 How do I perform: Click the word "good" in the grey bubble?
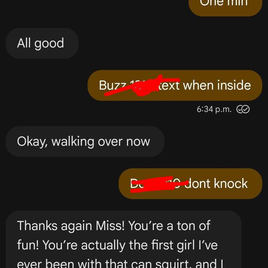(x=49, y=44)
